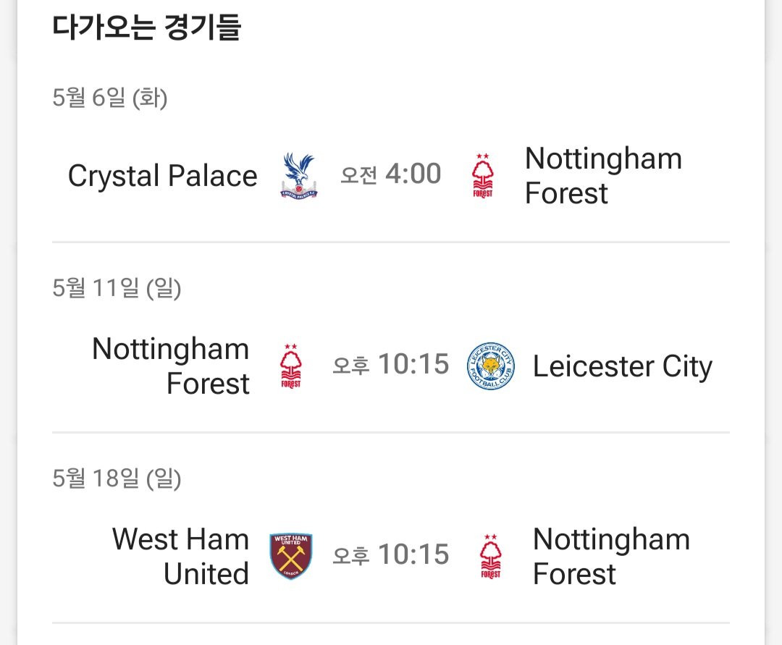Click Nottingham Forest crest in May 18 match
The width and height of the screenshot is (782, 645).
point(491,556)
